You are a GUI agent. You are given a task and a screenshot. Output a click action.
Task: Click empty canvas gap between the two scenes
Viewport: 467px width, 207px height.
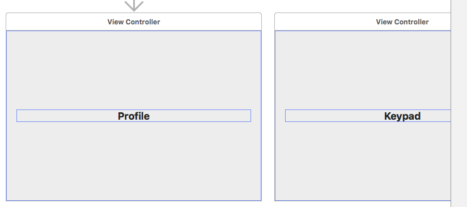tap(268, 107)
